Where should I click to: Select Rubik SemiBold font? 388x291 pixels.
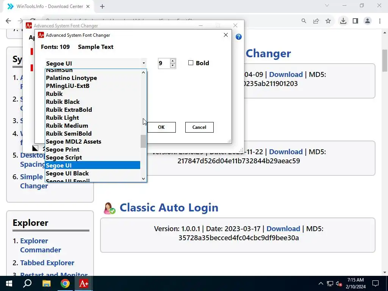pyautogui.click(x=92, y=134)
